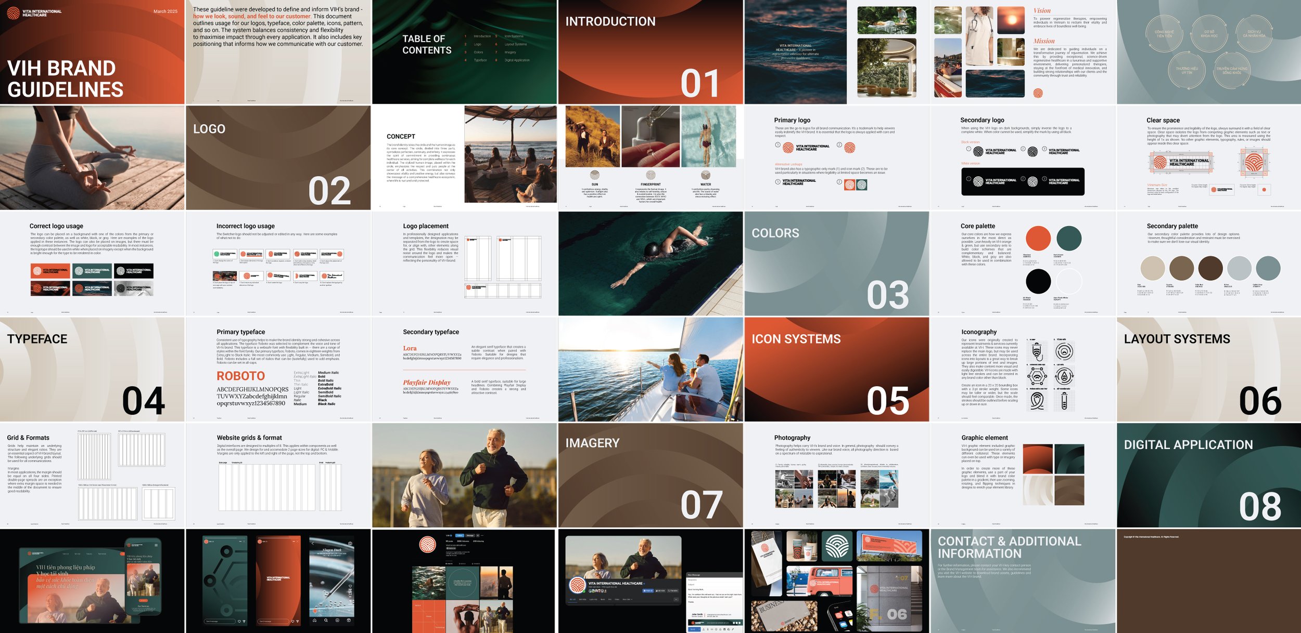
Task: Click the 'Vision' heading
Action: [1042, 10]
